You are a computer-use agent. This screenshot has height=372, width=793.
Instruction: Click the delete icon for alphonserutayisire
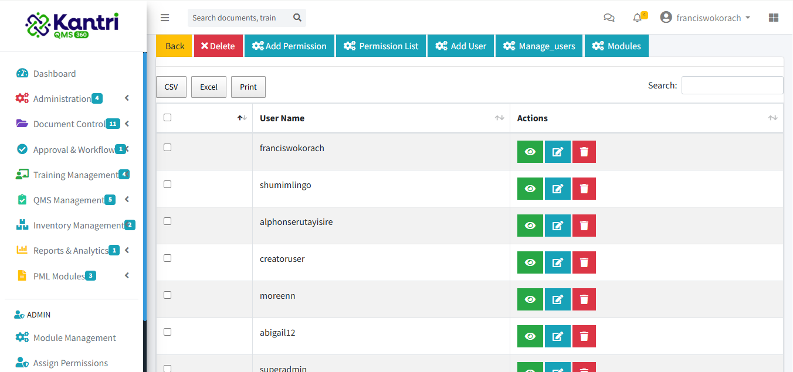(584, 225)
